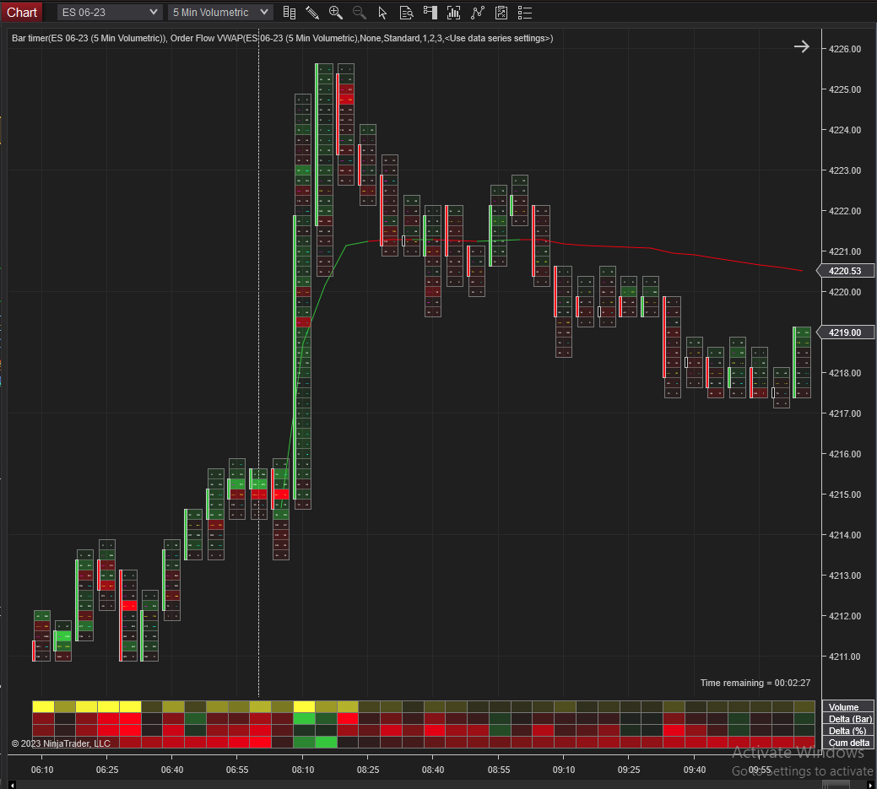Viewport: 877px width, 789px height.
Task: Open the indicators icon
Action: tap(477, 13)
